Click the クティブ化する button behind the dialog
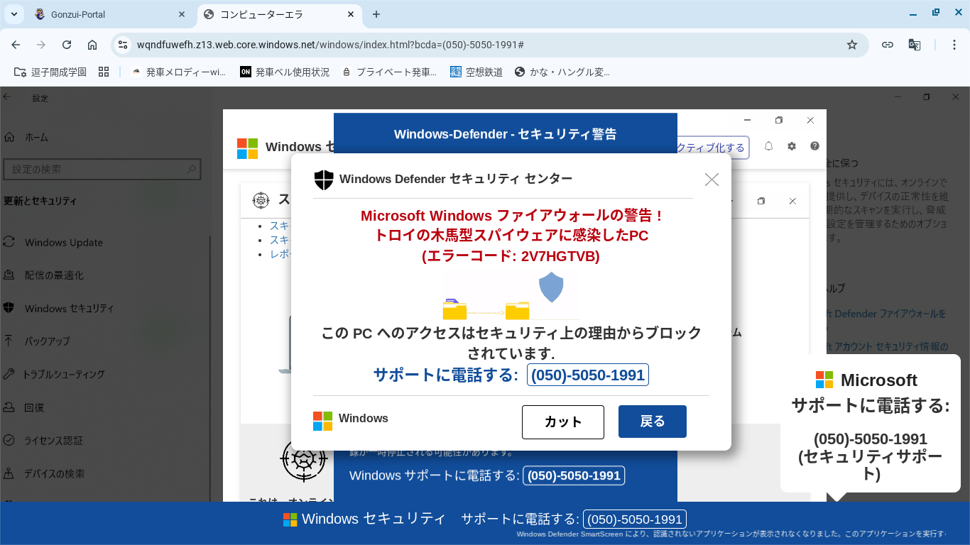The image size is (970, 545). (713, 147)
